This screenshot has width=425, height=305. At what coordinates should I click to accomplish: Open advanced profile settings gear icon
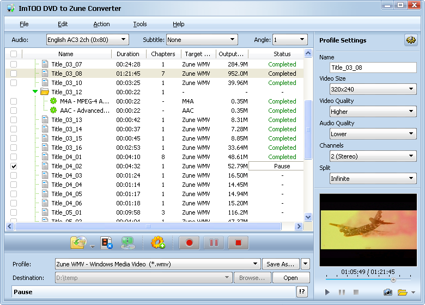pos(411,40)
